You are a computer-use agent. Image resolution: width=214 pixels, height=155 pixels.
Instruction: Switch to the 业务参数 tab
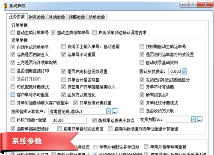[17, 17]
